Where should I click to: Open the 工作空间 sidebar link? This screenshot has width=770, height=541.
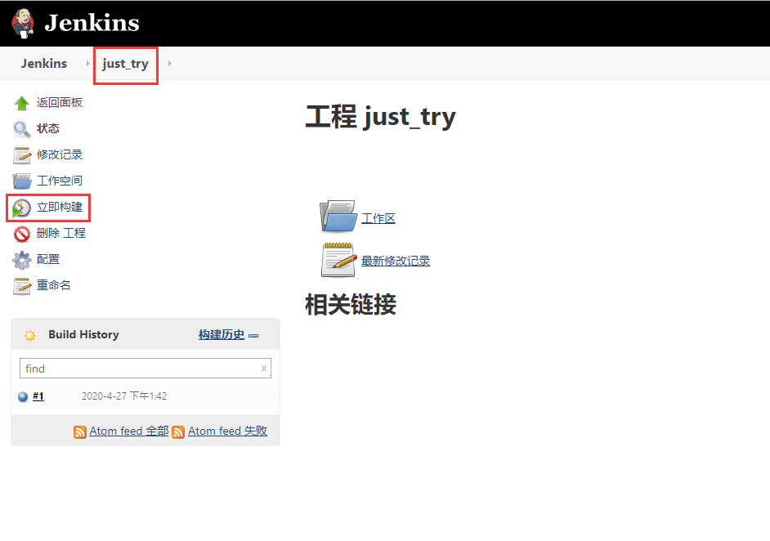pos(60,180)
